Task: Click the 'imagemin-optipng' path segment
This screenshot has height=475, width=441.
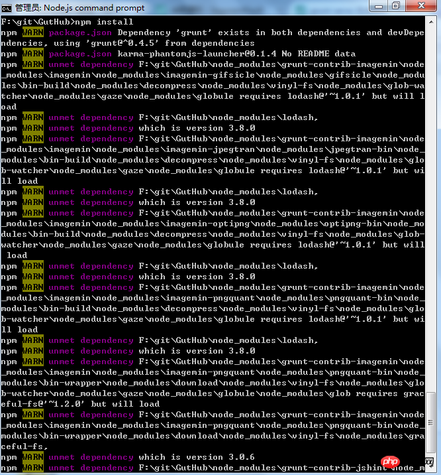Action: click(207, 224)
